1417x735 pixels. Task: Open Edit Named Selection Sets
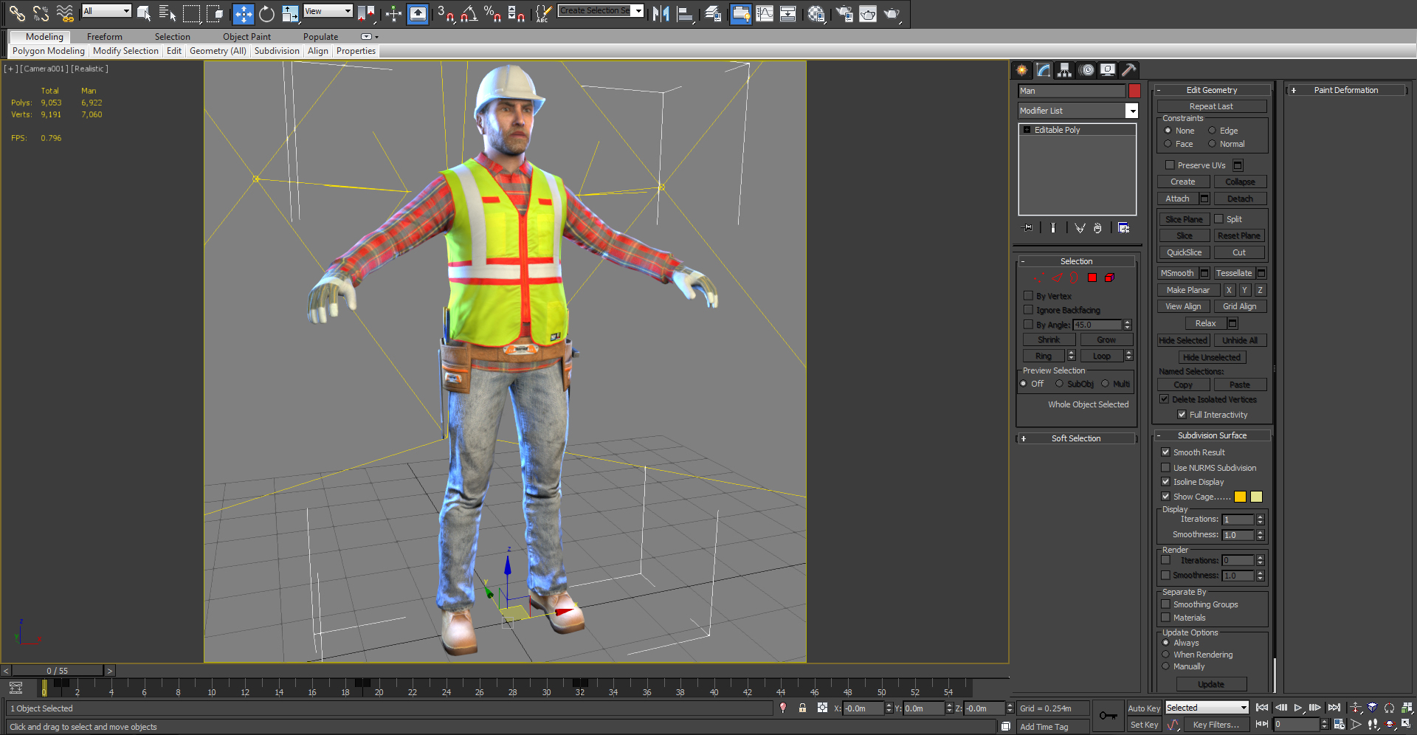tap(543, 13)
